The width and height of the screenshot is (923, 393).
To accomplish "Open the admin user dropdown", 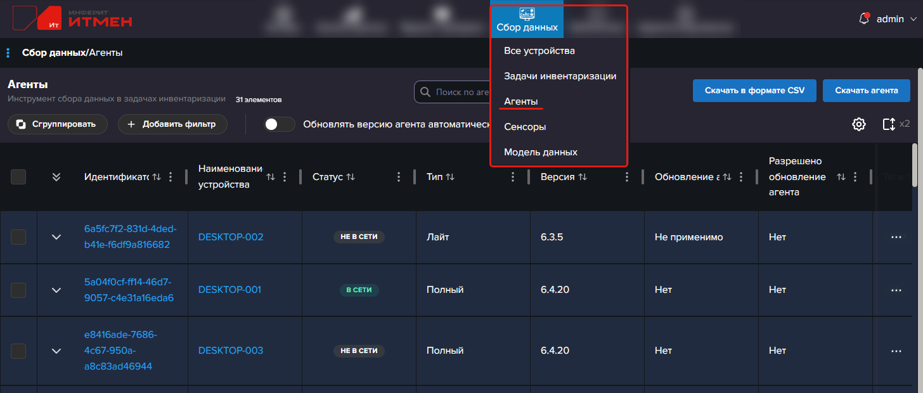I will coord(894,19).
